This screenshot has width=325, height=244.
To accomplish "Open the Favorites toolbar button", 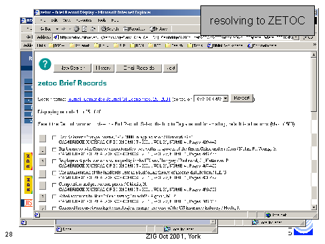I will coord(134,29).
